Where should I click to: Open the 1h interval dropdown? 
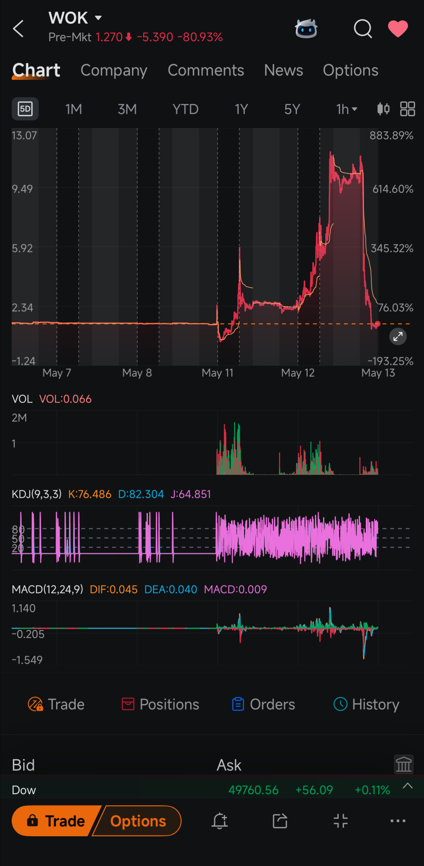click(347, 109)
